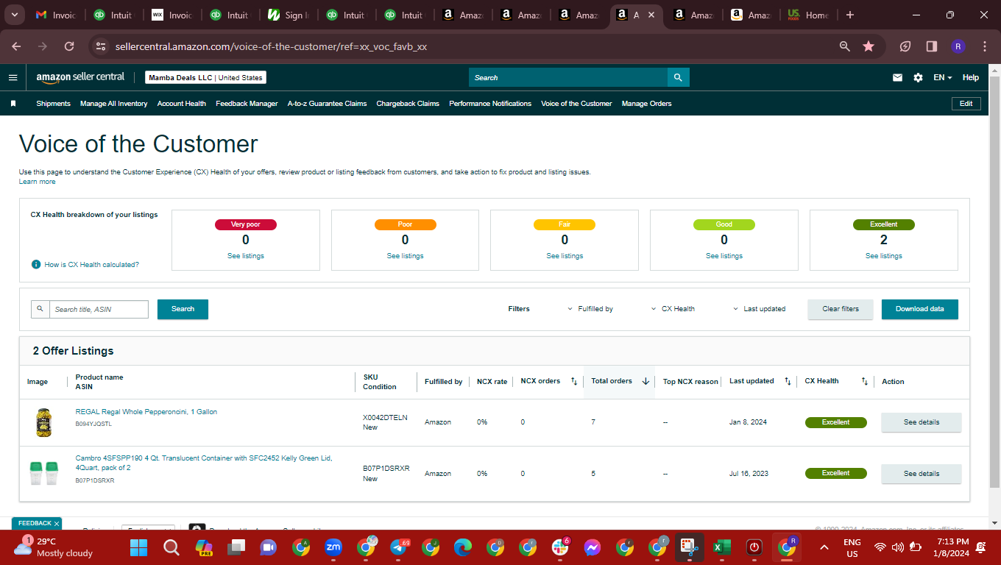This screenshot has width=1001, height=565.
Task: Expand the Last updated filter
Action: pos(759,309)
